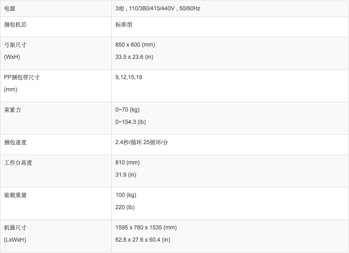Select the 1595 x 760 x 1535 (mm) value

click(x=146, y=228)
